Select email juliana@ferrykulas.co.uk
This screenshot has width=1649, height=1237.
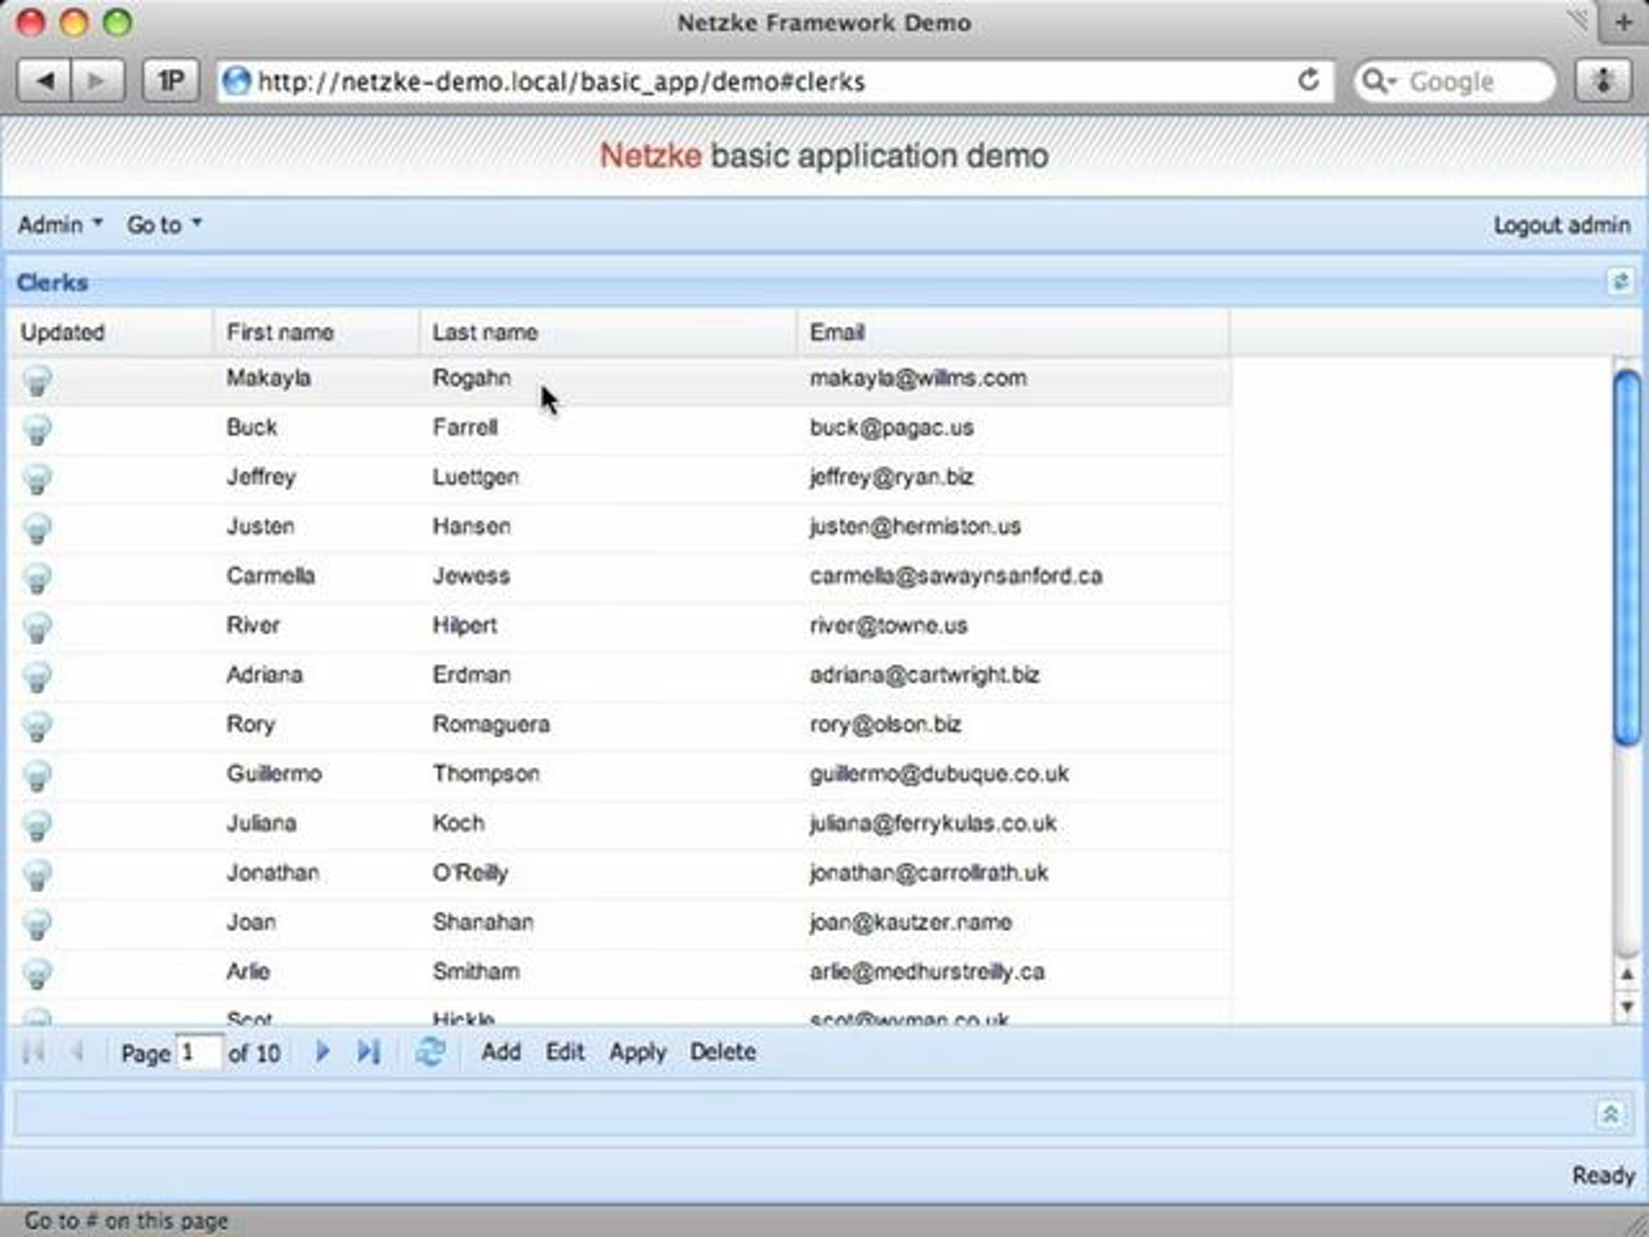[932, 823]
